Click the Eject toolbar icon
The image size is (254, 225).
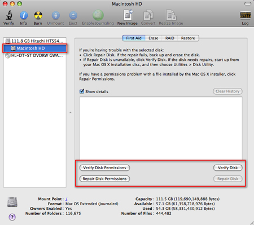click(73, 15)
